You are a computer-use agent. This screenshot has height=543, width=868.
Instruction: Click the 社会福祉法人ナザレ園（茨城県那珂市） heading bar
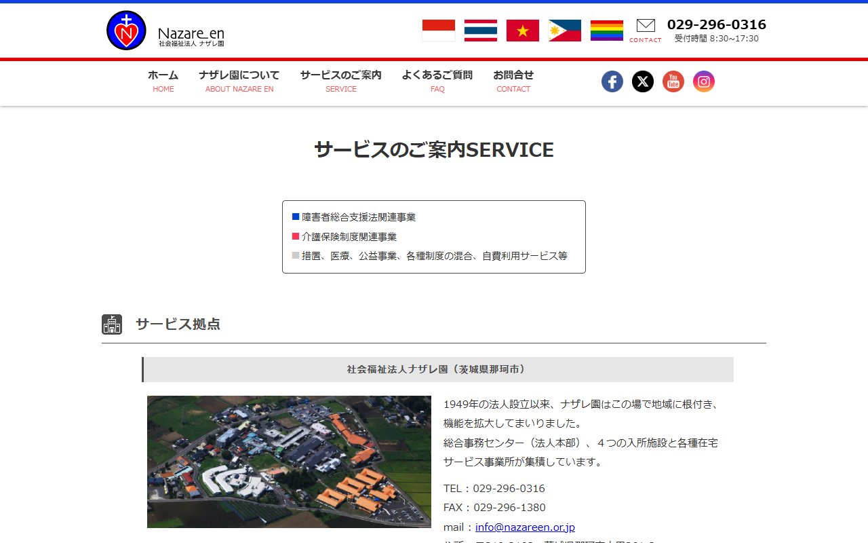click(437, 369)
